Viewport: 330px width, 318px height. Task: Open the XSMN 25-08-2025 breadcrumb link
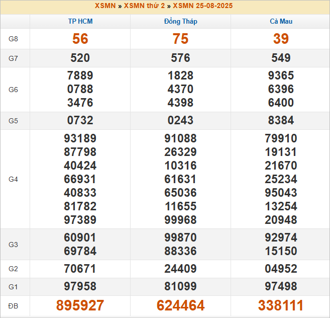pos(203,6)
